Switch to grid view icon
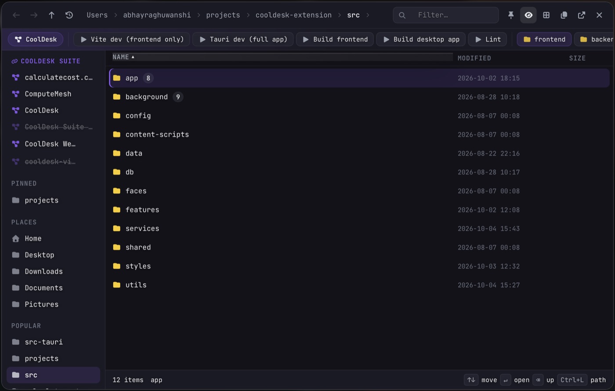Viewport: 615px width, 391px height. click(x=546, y=15)
